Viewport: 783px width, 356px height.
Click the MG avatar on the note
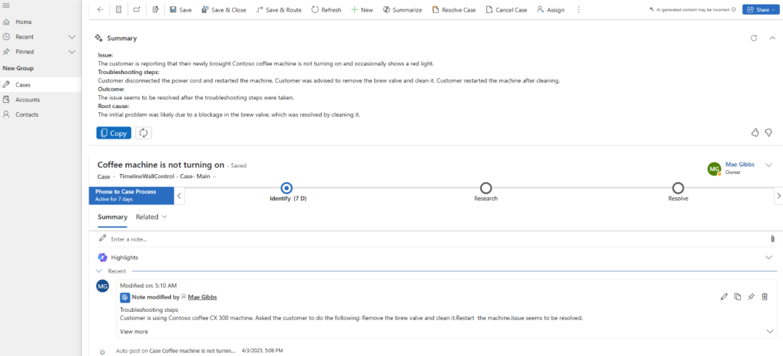tap(102, 286)
